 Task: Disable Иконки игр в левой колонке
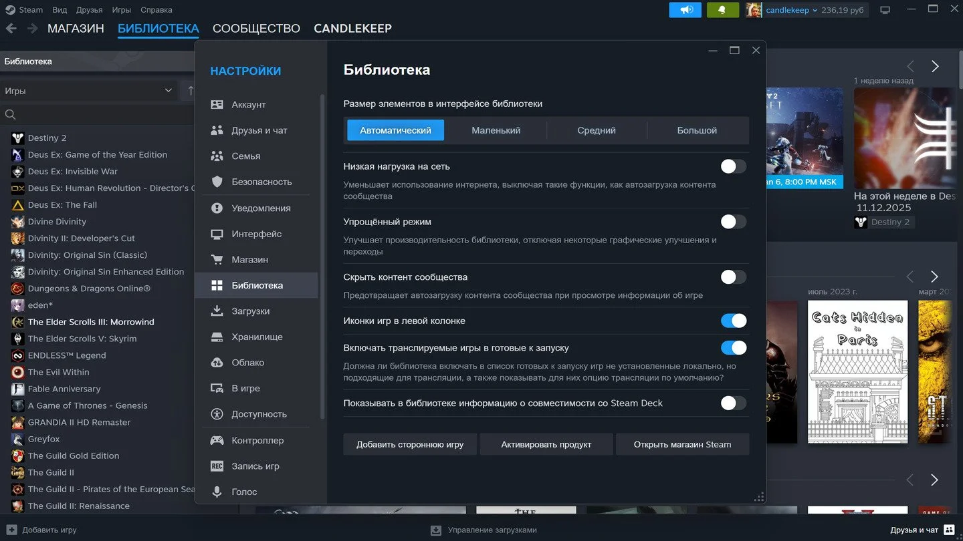pyautogui.click(x=733, y=321)
